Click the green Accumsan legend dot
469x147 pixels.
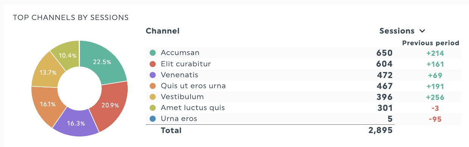pos(153,53)
